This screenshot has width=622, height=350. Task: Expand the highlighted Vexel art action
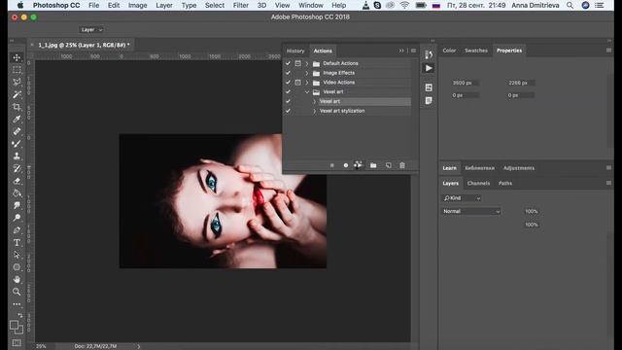click(x=315, y=101)
